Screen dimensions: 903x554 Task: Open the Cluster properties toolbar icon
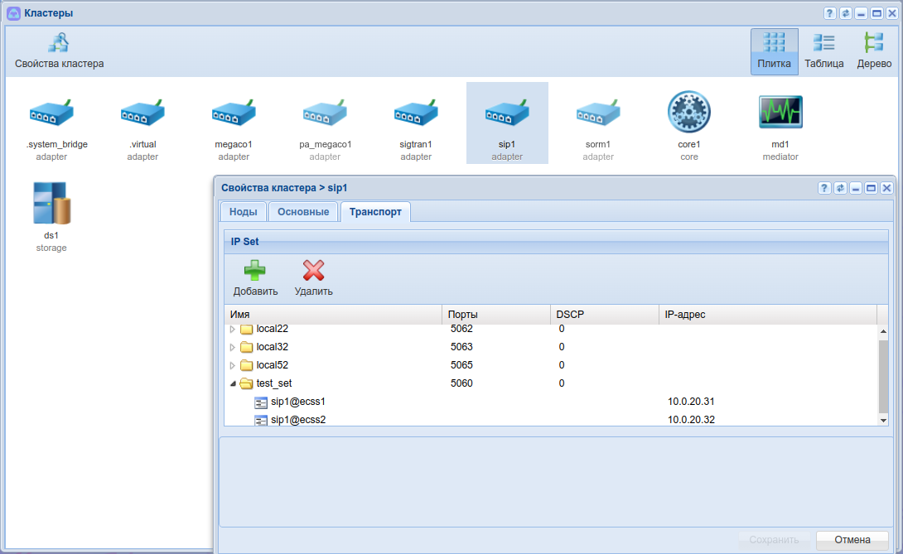point(59,44)
